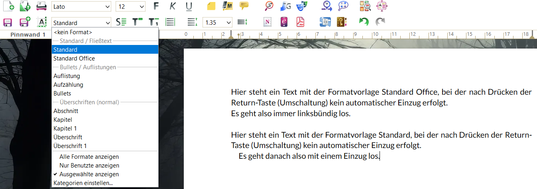Click the new document icon
The width and height of the screenshot is (537, 189).
tap(8, 6)
